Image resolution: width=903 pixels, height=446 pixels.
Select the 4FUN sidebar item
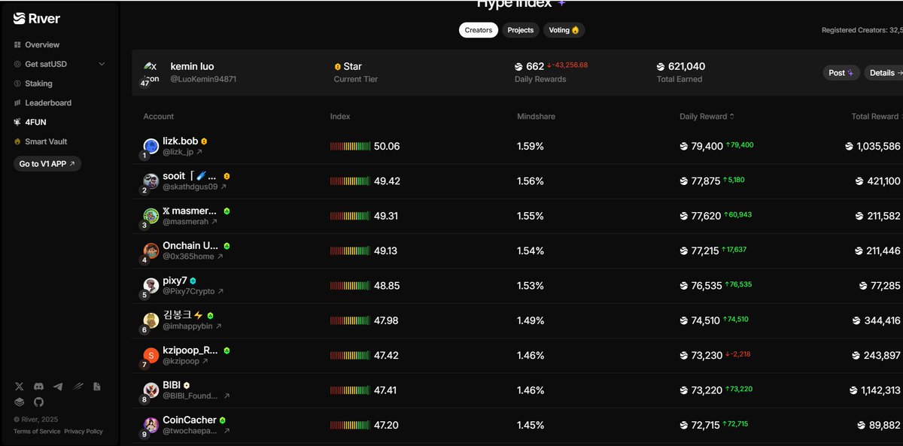click(35, 122)
